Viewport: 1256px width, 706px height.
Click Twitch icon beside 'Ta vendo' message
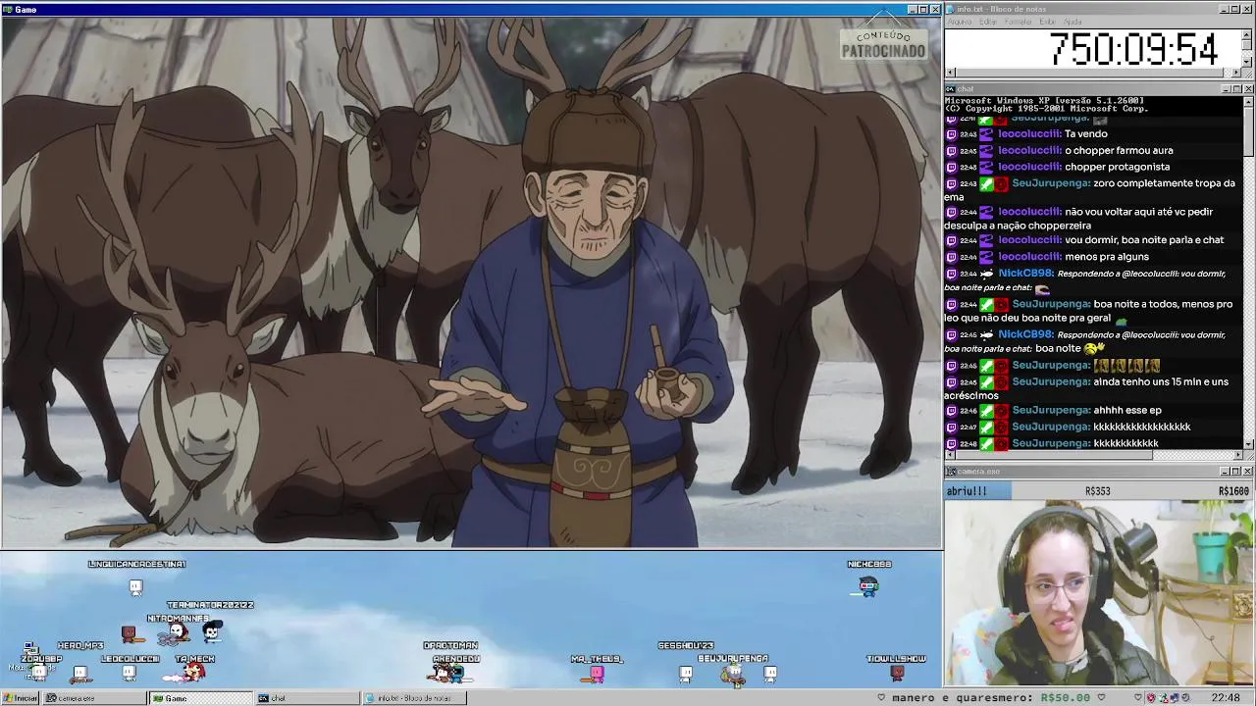[951, 134]
